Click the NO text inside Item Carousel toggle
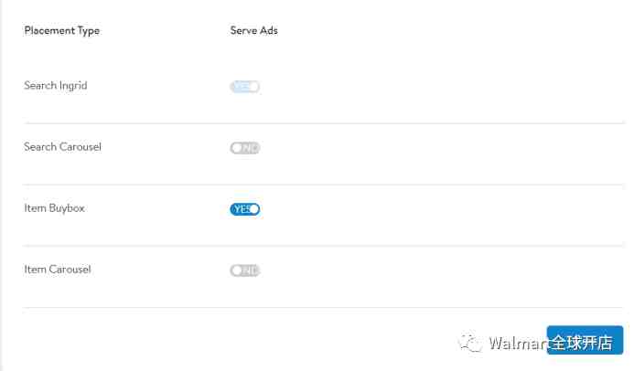The width and height of the screenshot is (634, 371). click(x=250, y=270)
